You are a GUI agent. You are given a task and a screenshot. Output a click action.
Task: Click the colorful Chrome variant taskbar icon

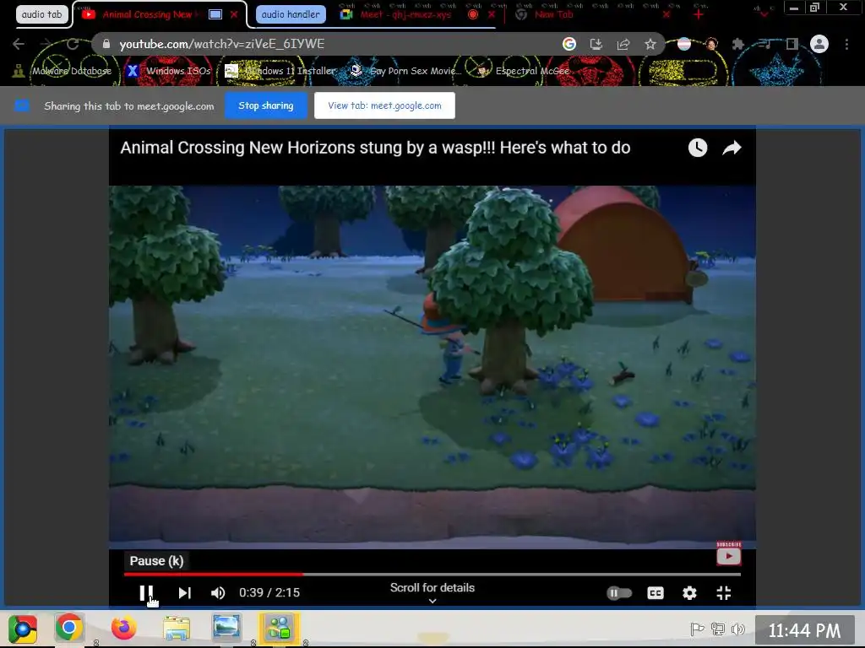pyautogui.click(x=23, y=628)
